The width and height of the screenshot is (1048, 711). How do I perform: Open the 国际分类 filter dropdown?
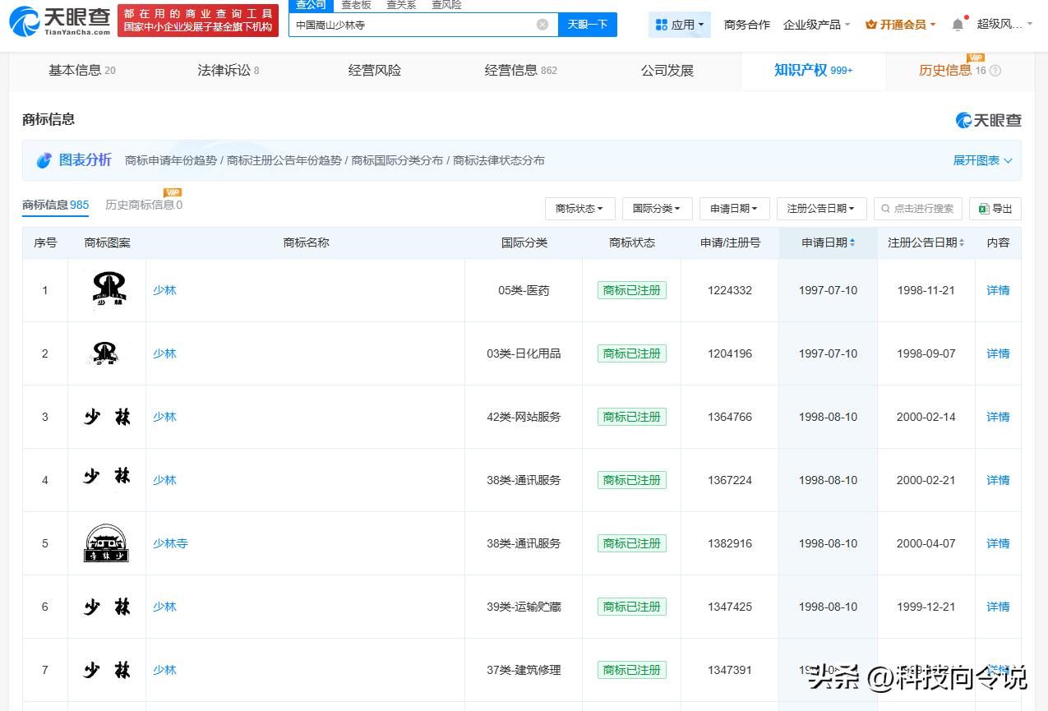pyautogui.click(x=657, y=209)
